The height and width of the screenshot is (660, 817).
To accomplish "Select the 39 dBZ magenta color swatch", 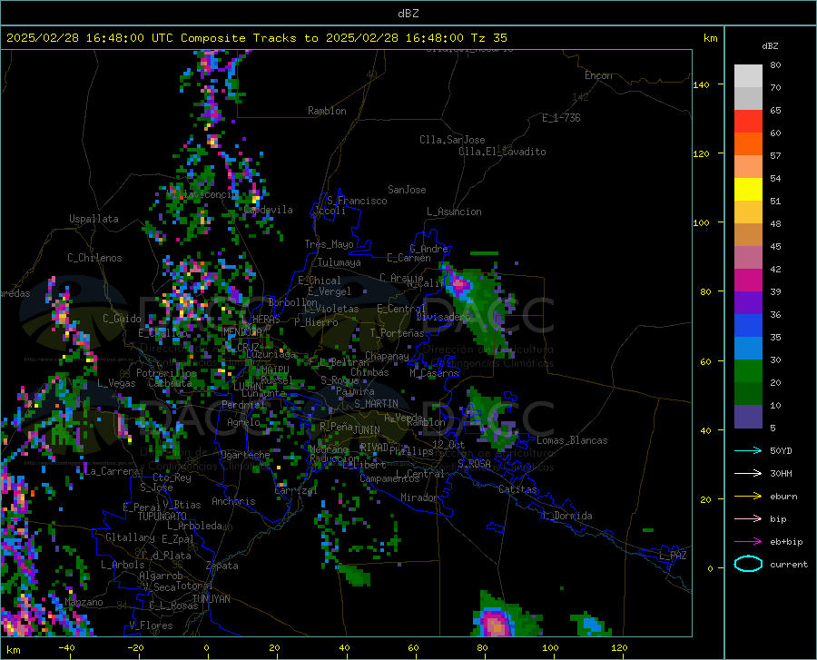I will click(x=748, y=281).
